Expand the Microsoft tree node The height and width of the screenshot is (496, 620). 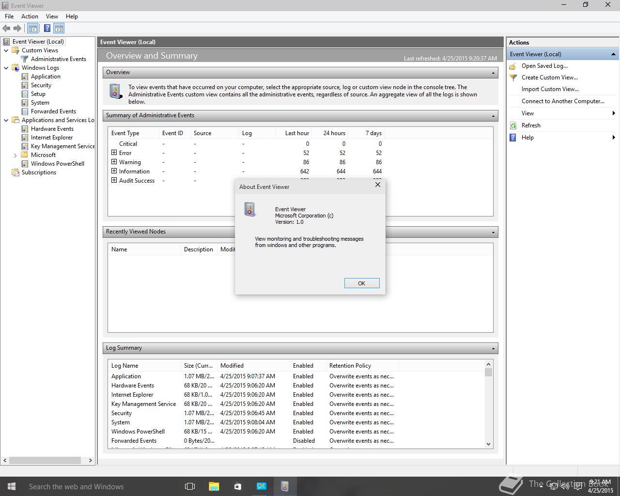(x=15, y=155)
